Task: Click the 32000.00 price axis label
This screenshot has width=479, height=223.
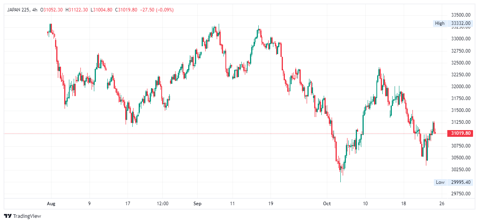Action: tap(461, 86)
